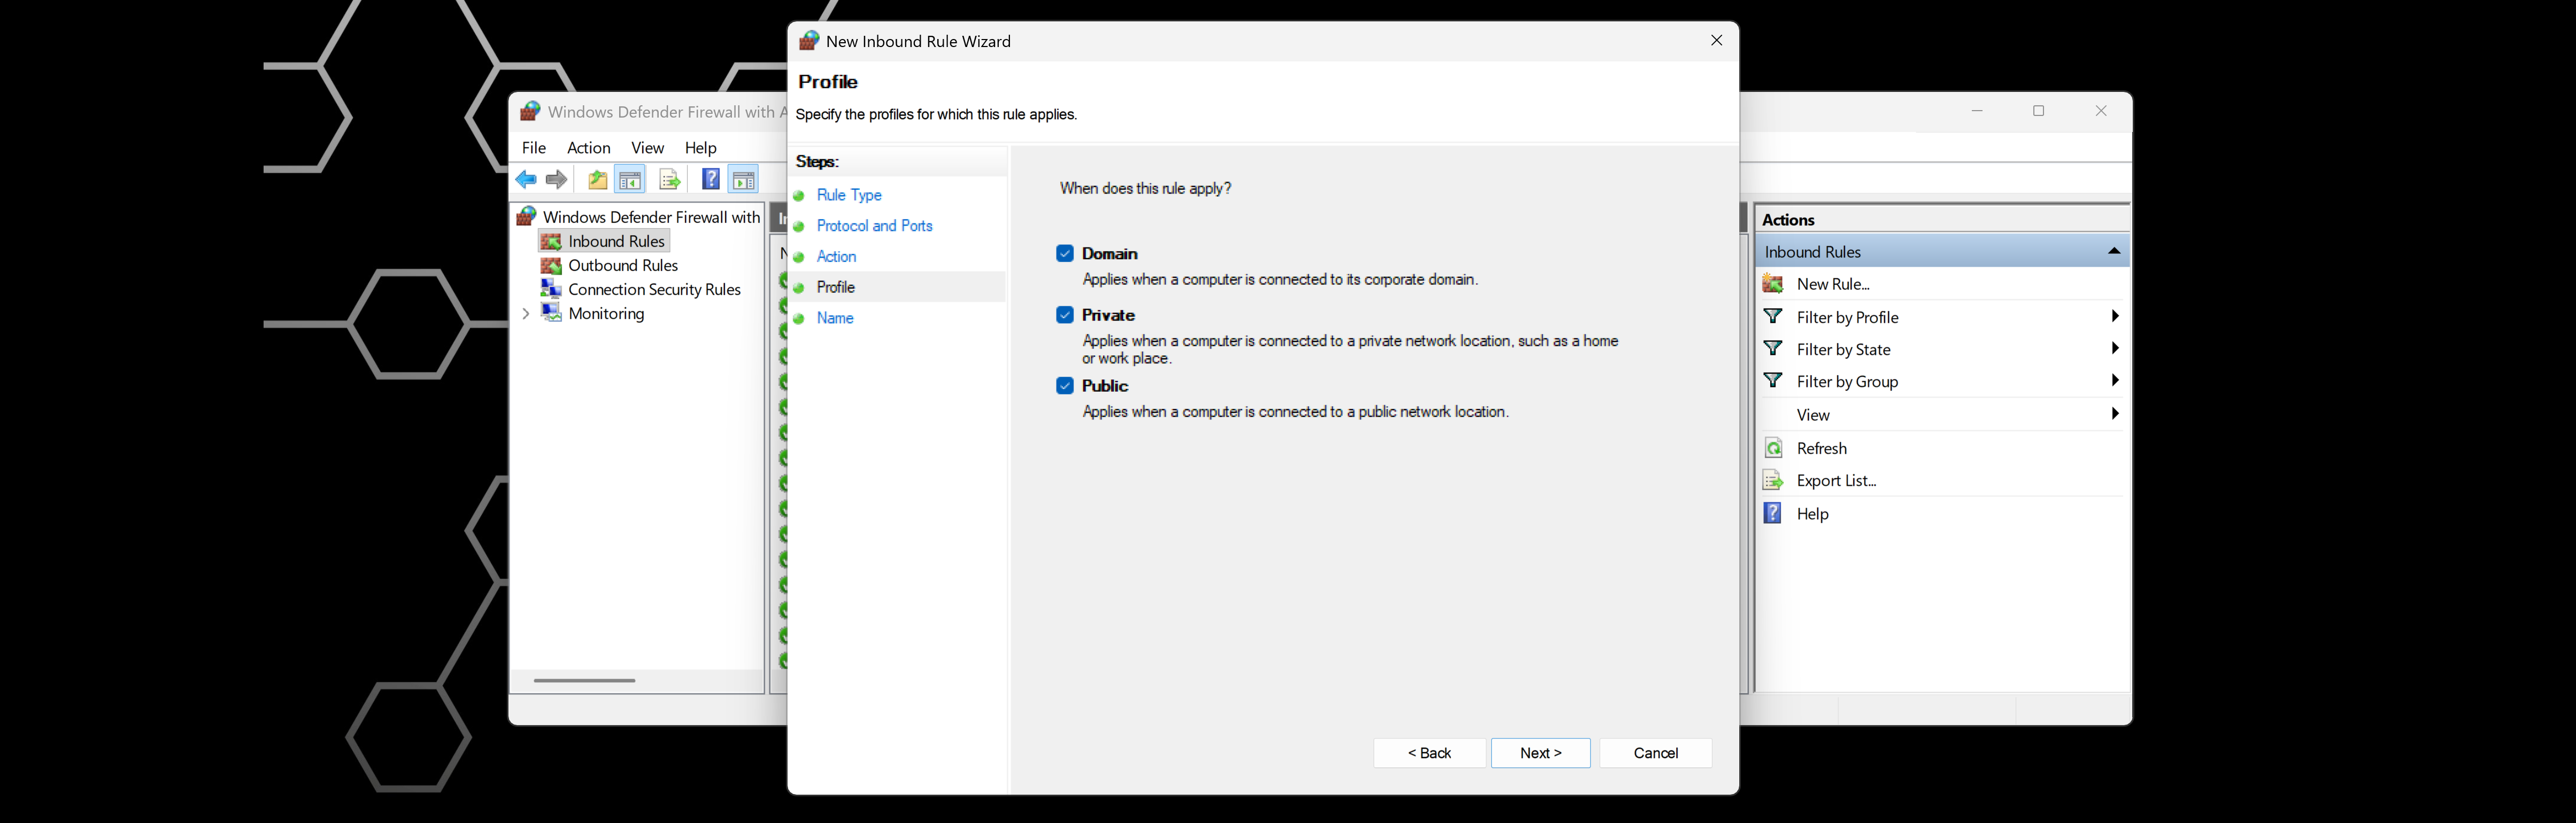Screen dimensions: 2576x823
Task: Click the Up one level folder icon
Action: [x=597, y=180]
